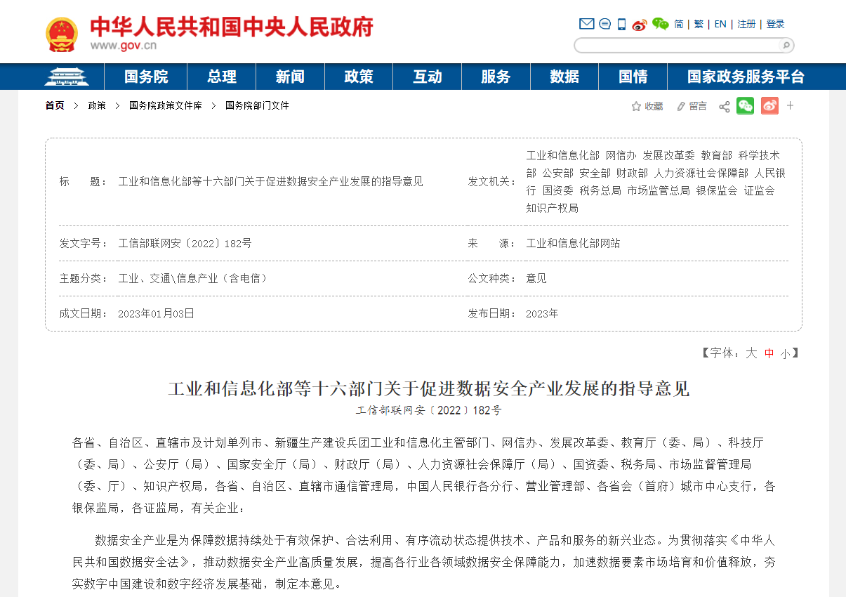The height and width of the screenshot is (597, 846).
Task: Set font size to 小
Action: pyautogui.click(x=784, y=354)
